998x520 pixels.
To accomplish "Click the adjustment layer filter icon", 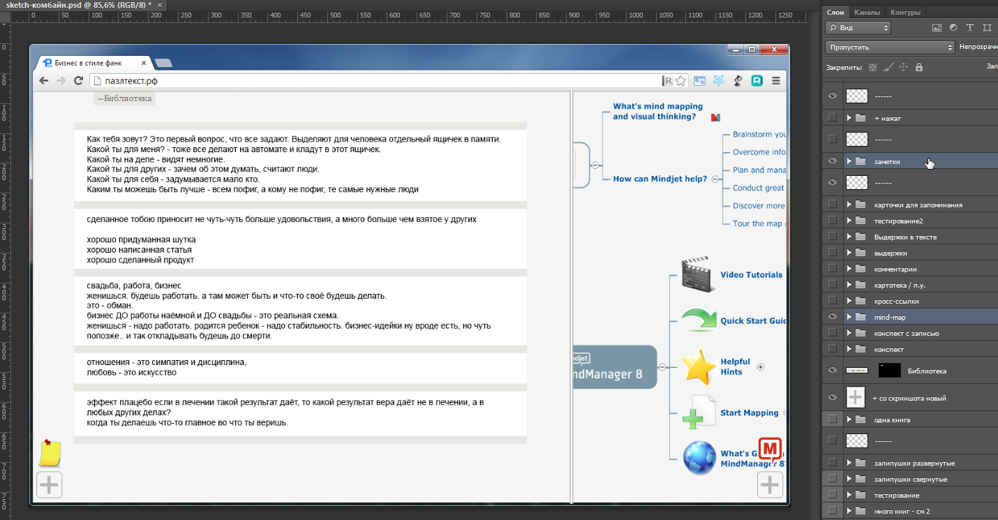I will [x=954, y=28].
